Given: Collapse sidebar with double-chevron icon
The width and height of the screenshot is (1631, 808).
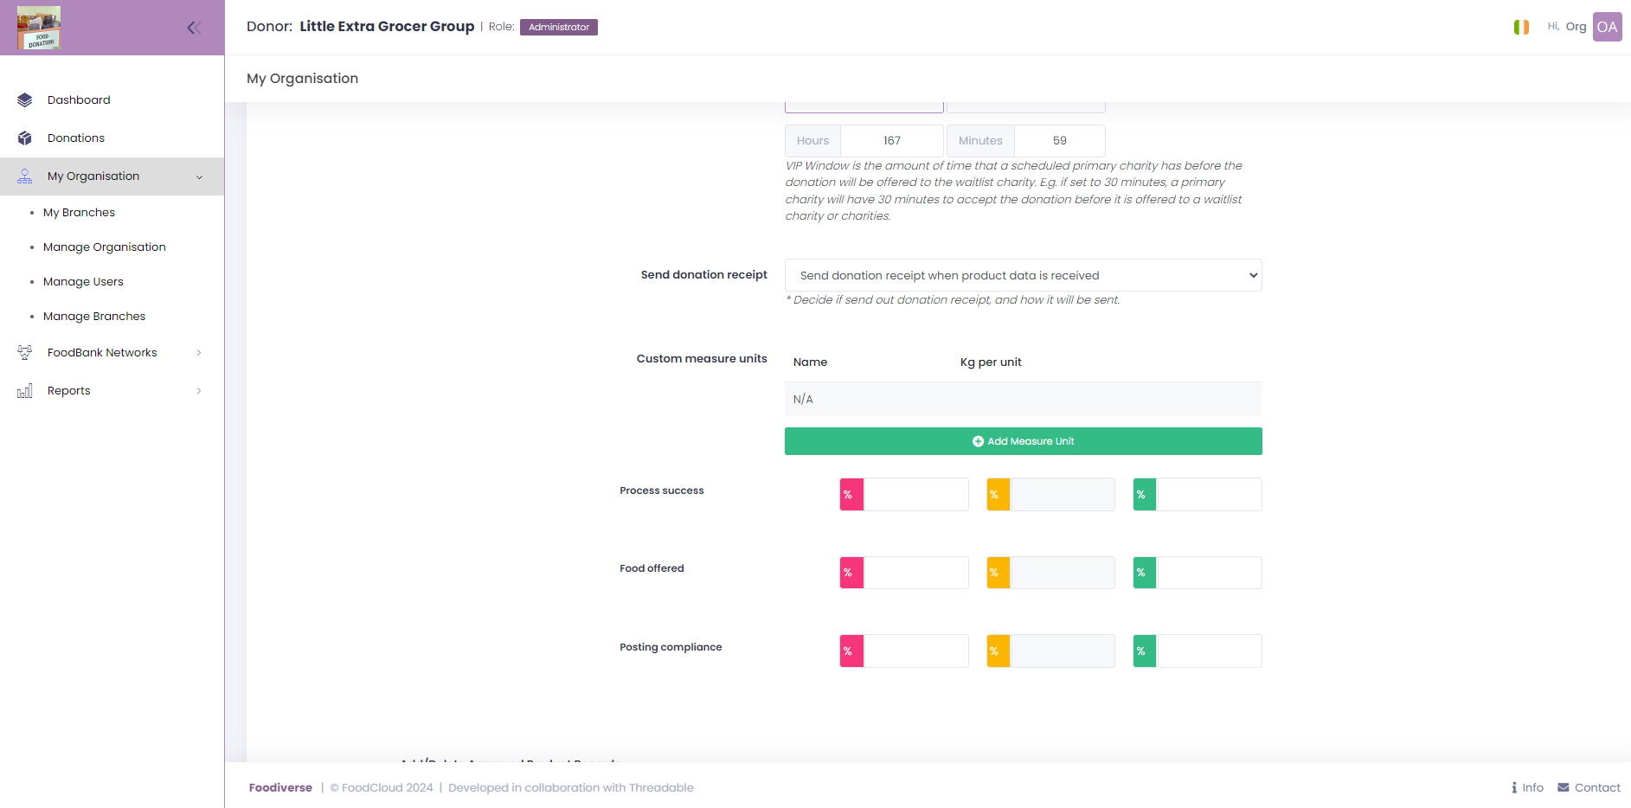Looking at the screenshot, I should coord(194,28).
